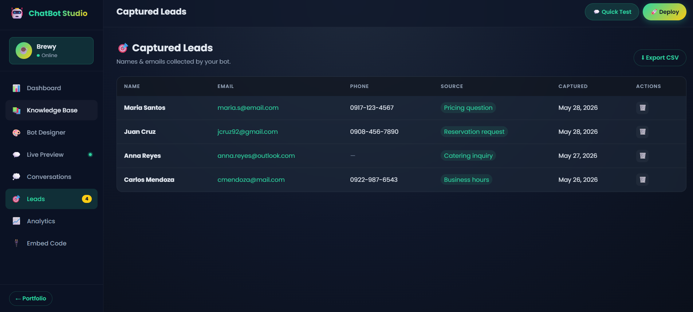Click the Pricing question source tag
Screen dimensions: 693x312
(x=468, y=108)
